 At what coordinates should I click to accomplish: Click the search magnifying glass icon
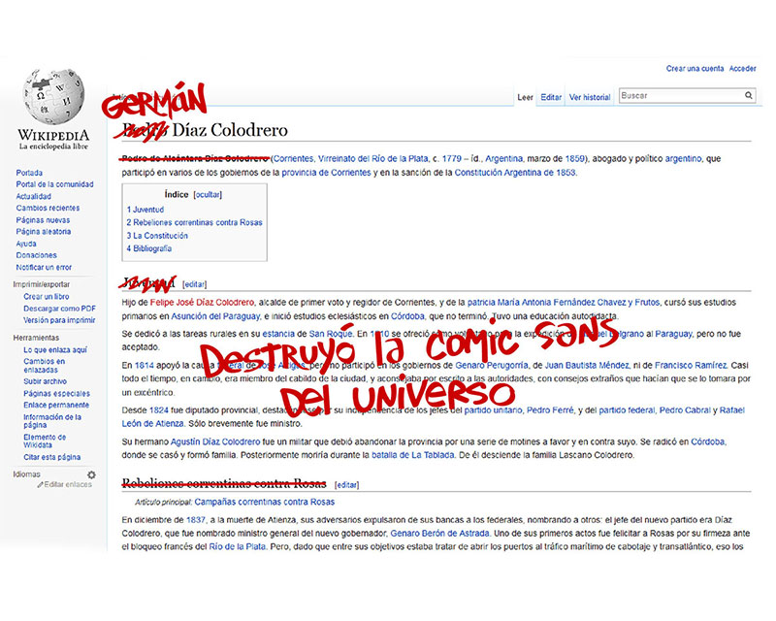(x=749, y=96)
